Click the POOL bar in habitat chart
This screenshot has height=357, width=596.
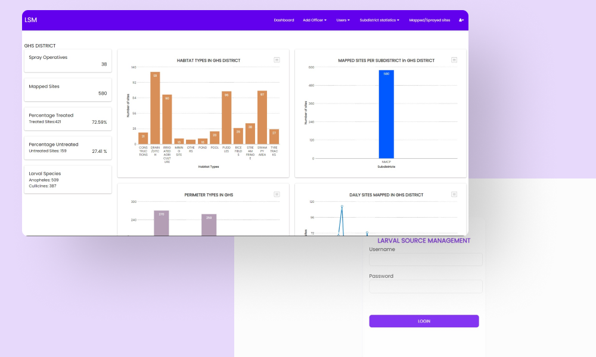215,137
